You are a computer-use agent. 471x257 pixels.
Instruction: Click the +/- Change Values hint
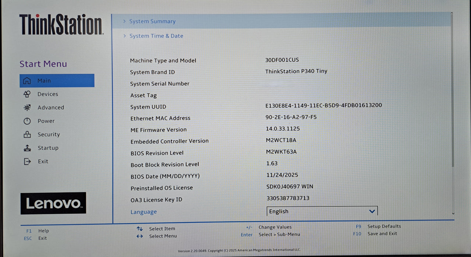point(269,227)
